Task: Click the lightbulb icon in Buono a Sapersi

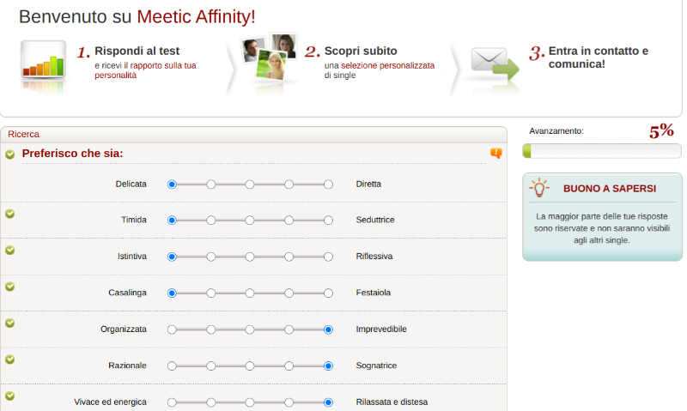Action: click(539, 187)
